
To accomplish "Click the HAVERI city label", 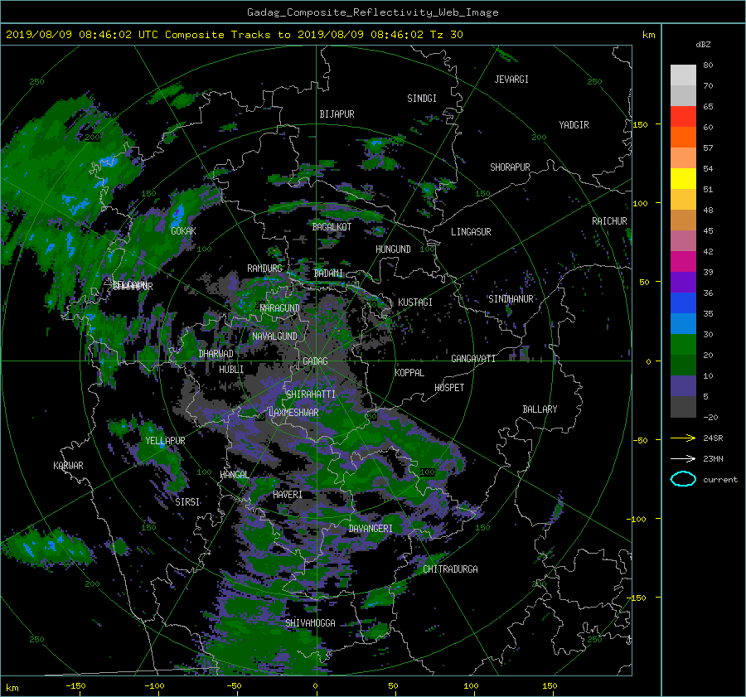I will pyautogui.click(x=288, y=495).
